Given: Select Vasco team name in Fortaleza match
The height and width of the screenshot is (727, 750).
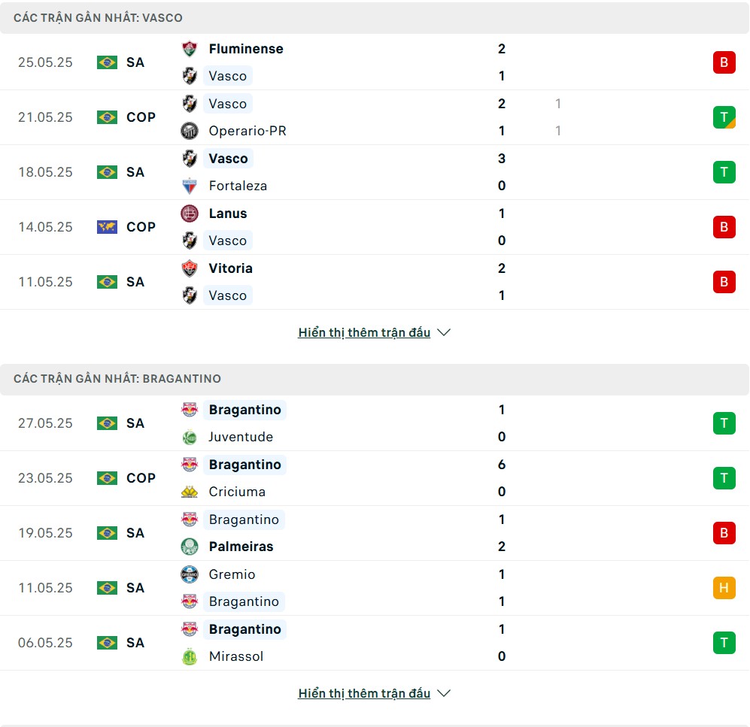Looking at the screenshot, I should tap(228, 159).
